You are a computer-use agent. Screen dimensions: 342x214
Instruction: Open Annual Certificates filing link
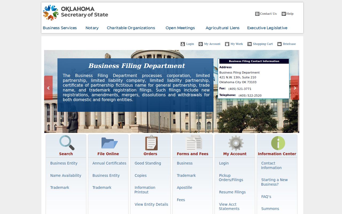109,163
